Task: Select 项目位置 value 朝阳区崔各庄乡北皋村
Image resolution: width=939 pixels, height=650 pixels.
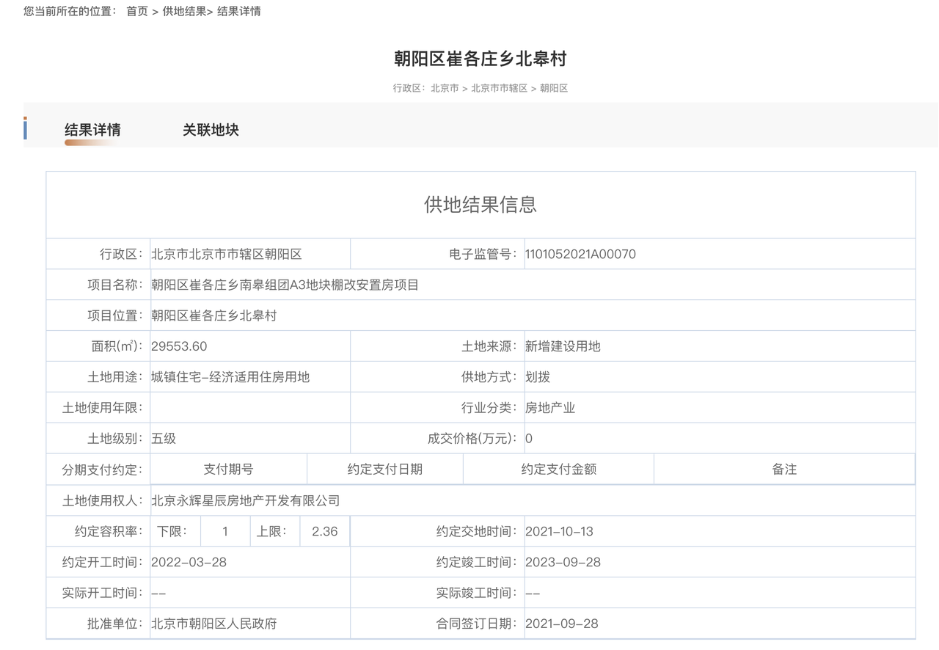Action: point(214,316)
